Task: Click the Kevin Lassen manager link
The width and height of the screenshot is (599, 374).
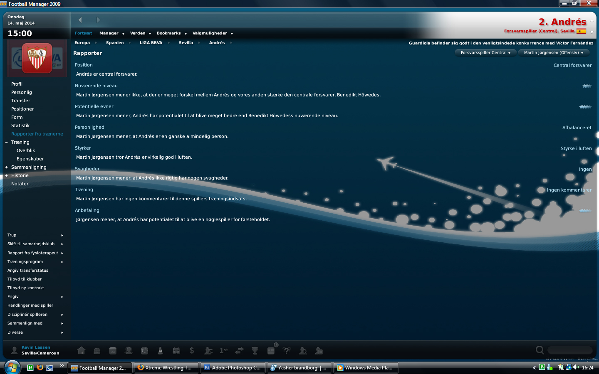Action: [x=36, y=347]
